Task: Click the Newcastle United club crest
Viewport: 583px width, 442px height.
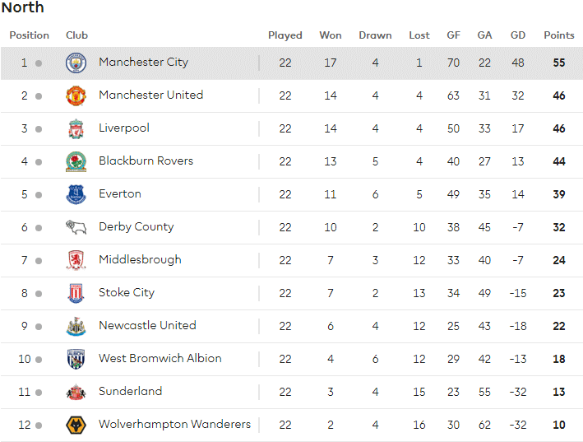Action: (76, 326)
